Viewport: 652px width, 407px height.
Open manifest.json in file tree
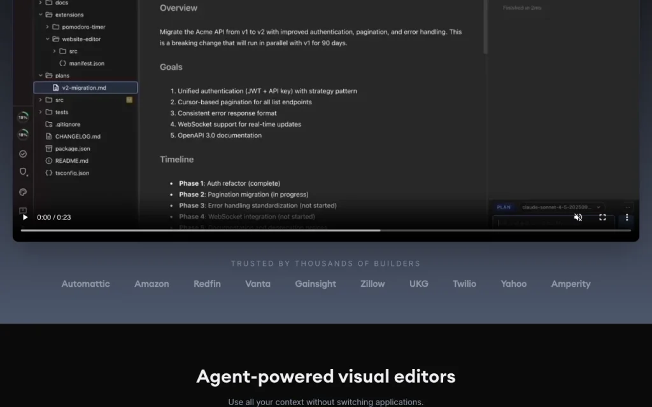click(87, 63)
